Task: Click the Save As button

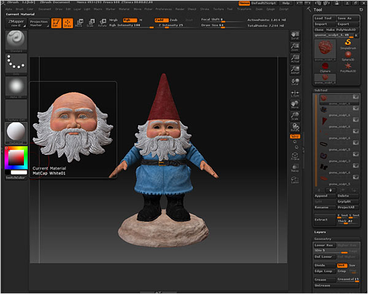Action: pos(348,18)
